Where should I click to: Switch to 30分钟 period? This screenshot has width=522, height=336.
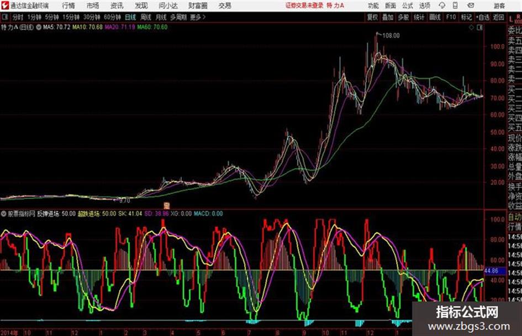coord(92,17)
